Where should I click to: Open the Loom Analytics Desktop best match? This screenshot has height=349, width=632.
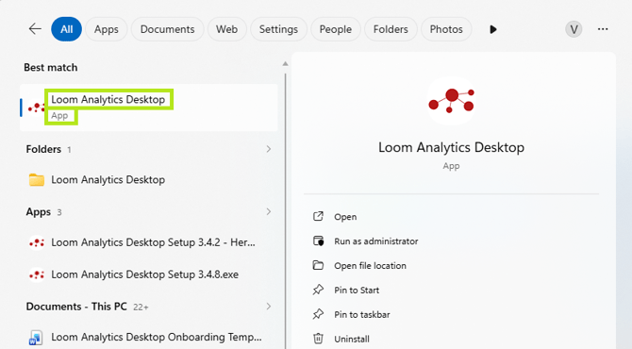(x=149, y=108)
